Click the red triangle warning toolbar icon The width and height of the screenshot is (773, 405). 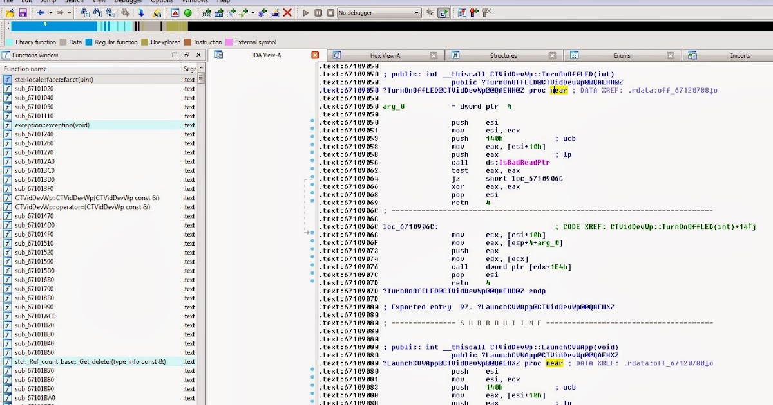[175, 13]
